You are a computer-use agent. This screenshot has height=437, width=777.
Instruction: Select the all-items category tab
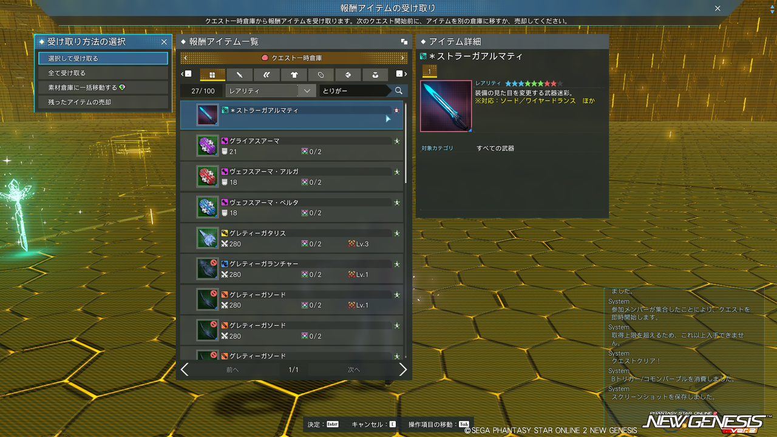coord(212,75)
